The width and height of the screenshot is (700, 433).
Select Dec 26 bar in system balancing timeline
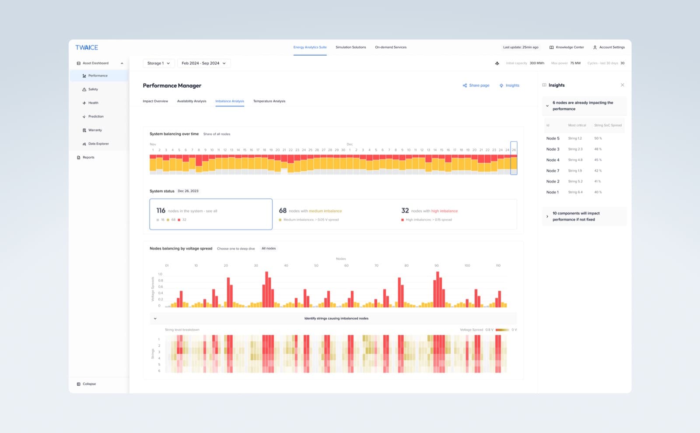coord(514,158)
